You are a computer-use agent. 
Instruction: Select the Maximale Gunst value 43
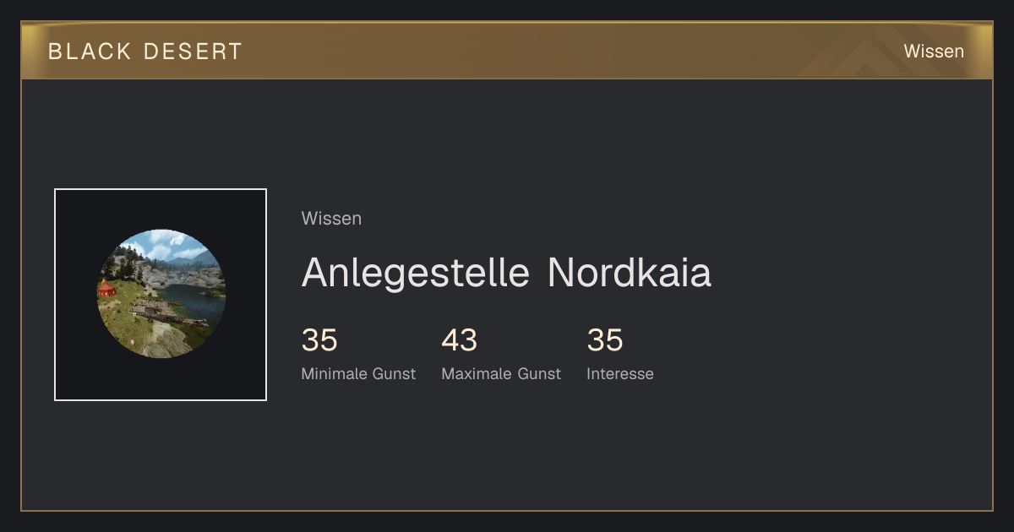pos(460,341)
